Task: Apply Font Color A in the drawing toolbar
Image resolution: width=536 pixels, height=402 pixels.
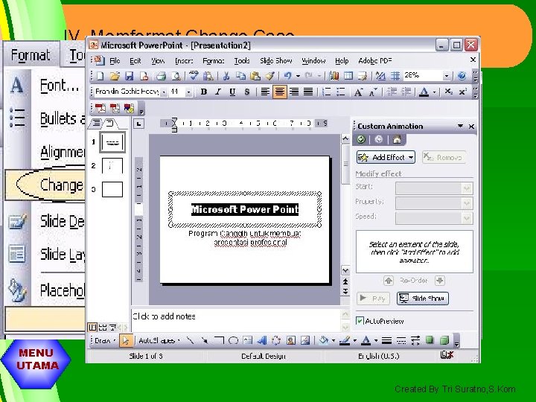Action: click(366, 340)
